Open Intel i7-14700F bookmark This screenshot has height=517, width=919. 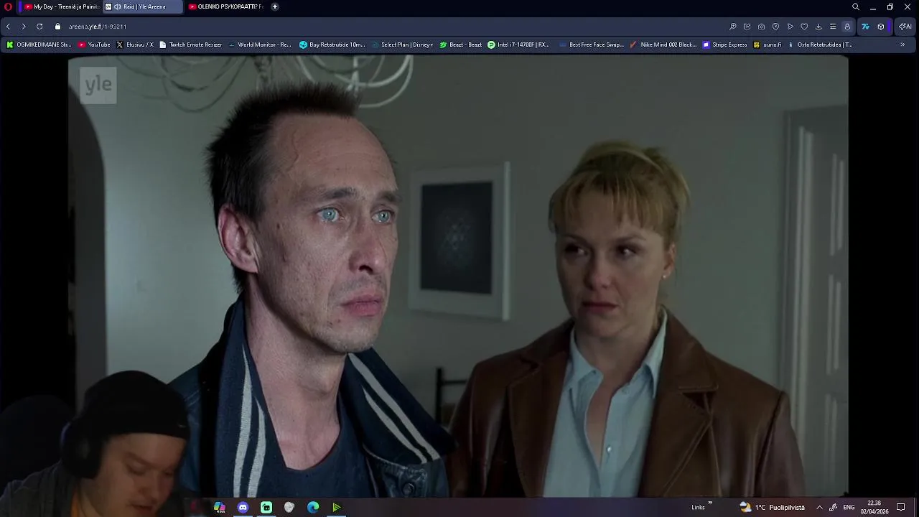coord(518,45)
